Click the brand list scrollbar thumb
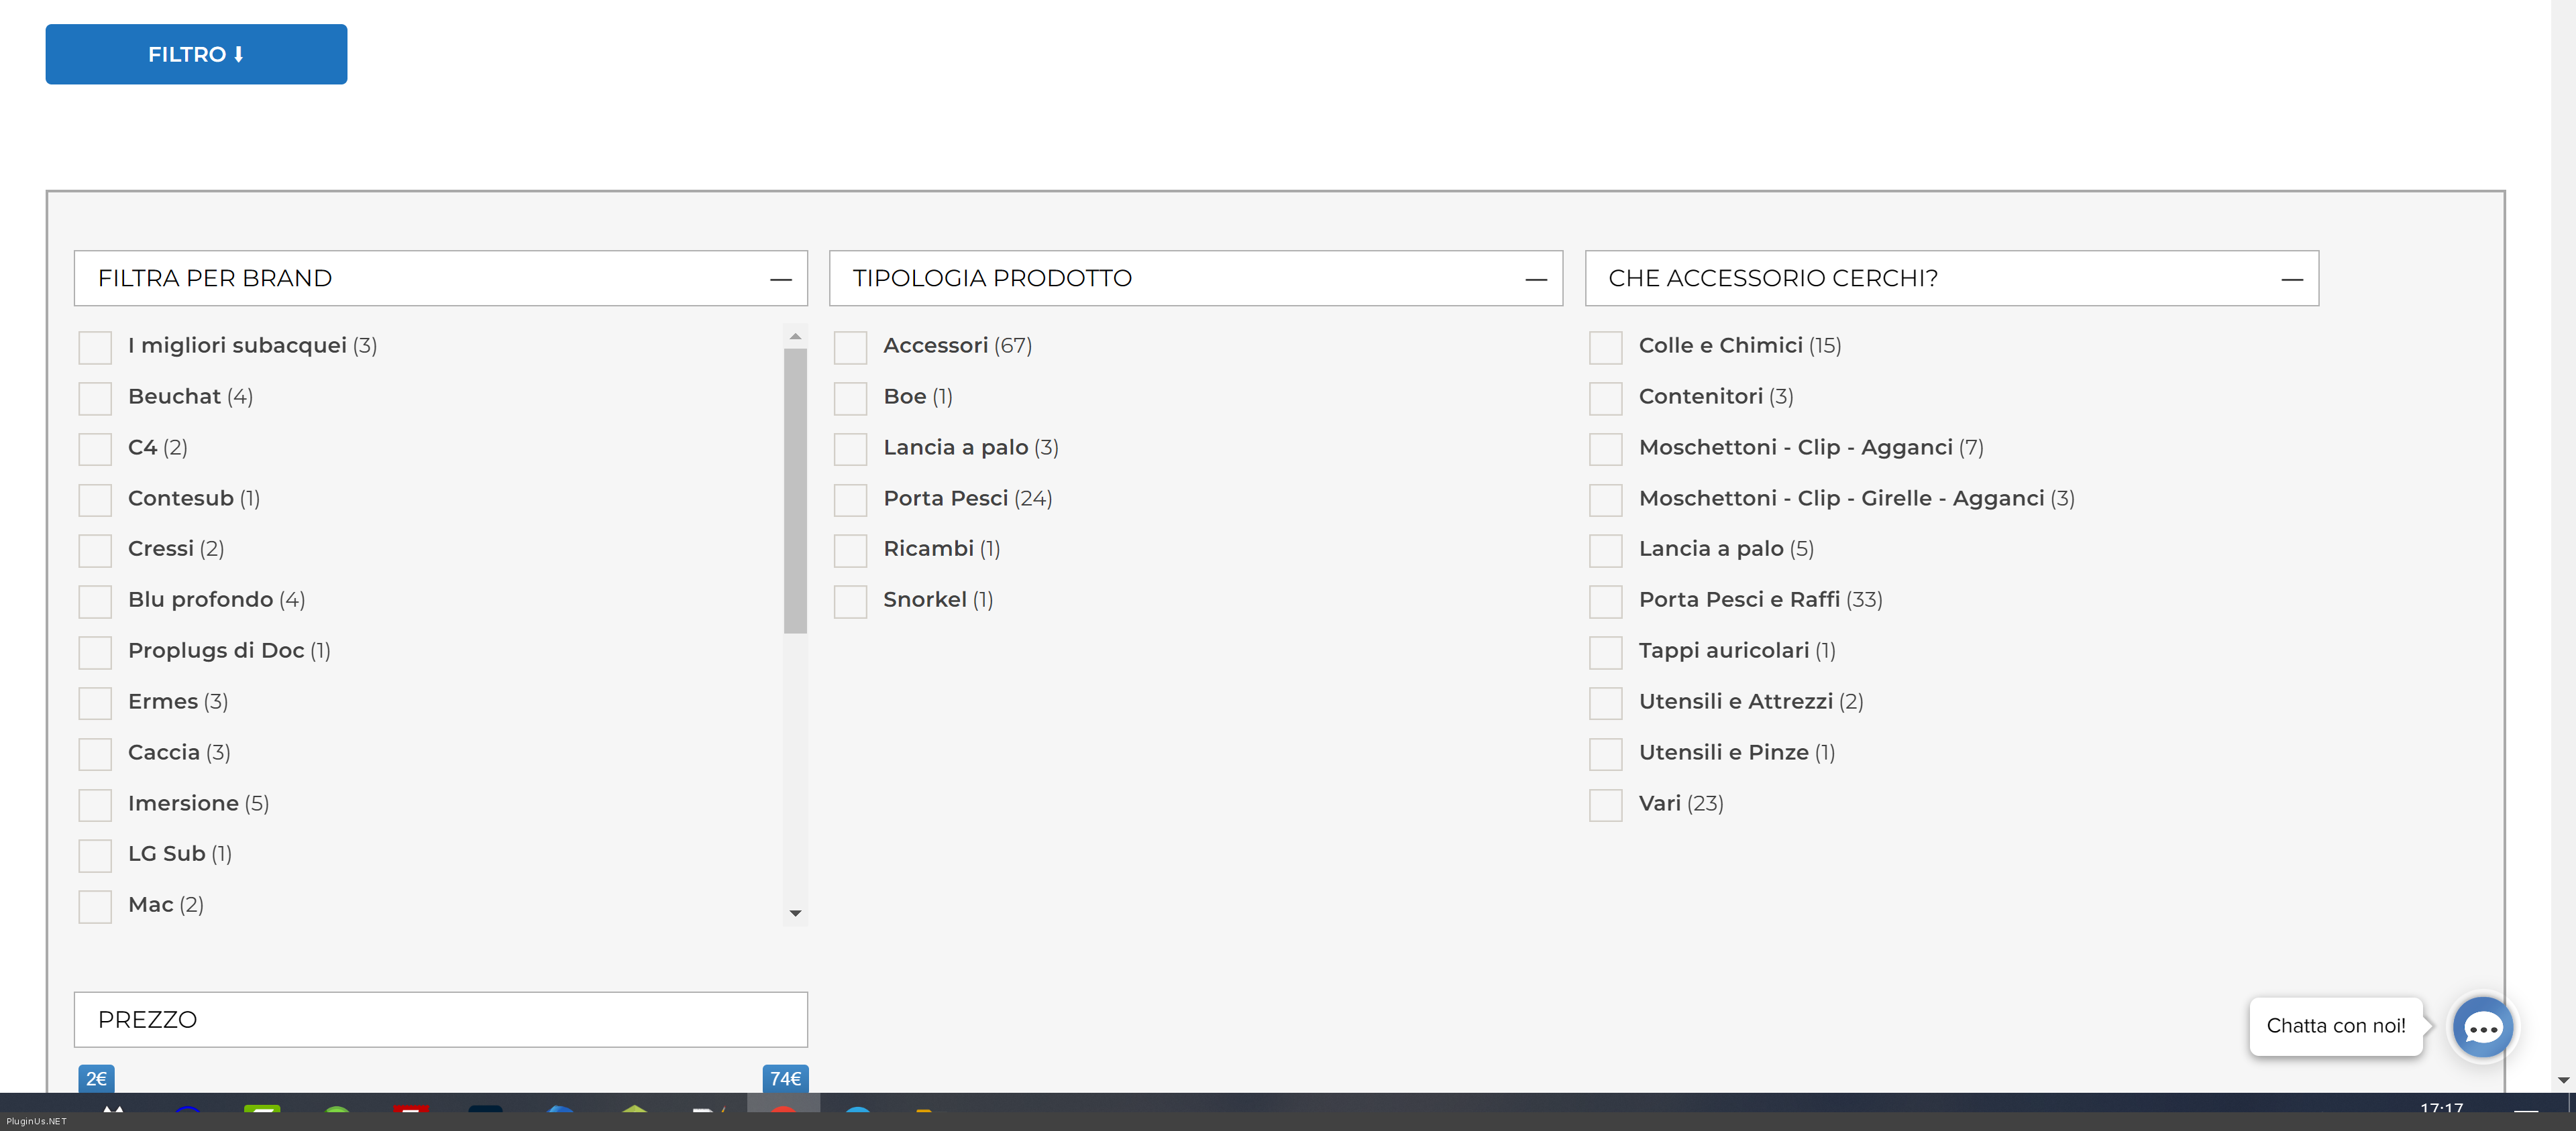2576x1131 pixels. (x=795, y=489)
